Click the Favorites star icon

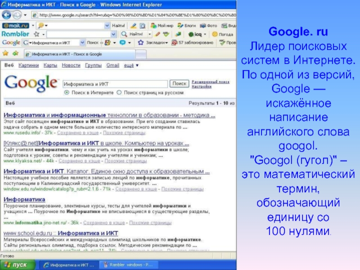(x=5, y=54)
